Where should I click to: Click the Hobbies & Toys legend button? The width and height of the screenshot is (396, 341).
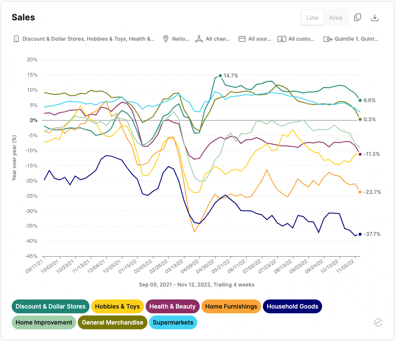click(117, 306)
